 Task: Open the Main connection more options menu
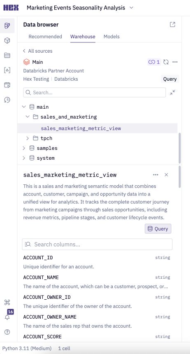[175, 62]
